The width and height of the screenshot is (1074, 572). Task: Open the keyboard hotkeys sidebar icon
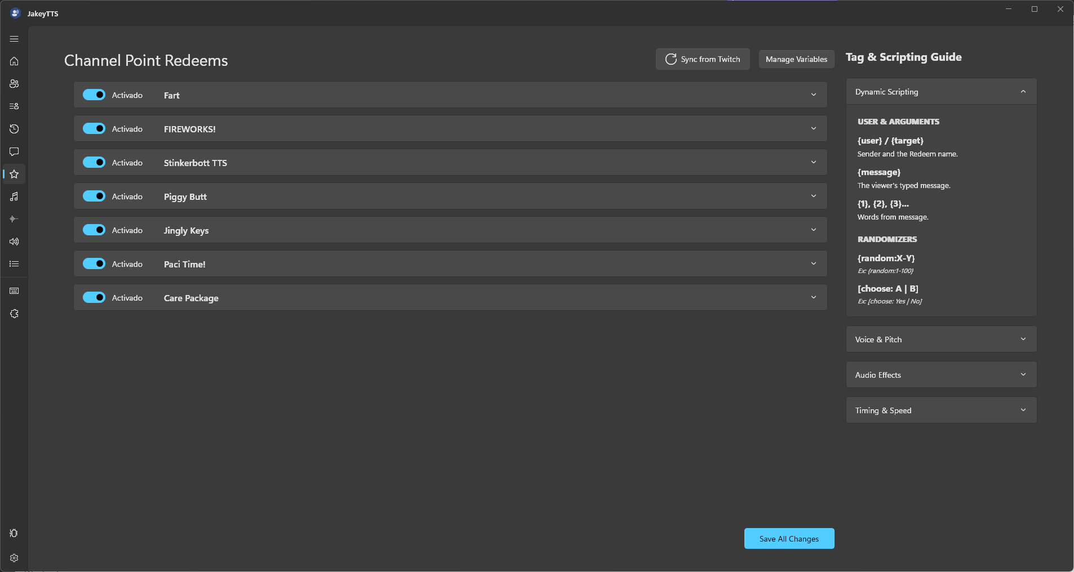14,291
